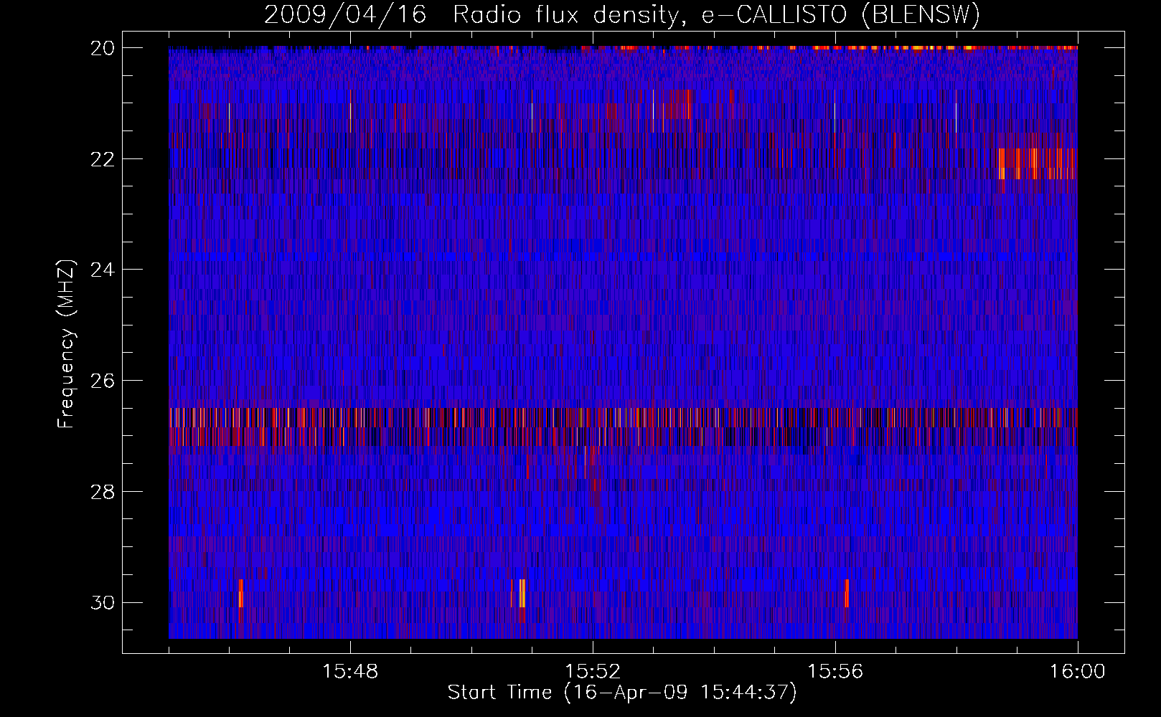Image resolution: width=1161 pixels, height=717 pixels.
Task: Click the "16:00" time tick label
Action: 1078,672
